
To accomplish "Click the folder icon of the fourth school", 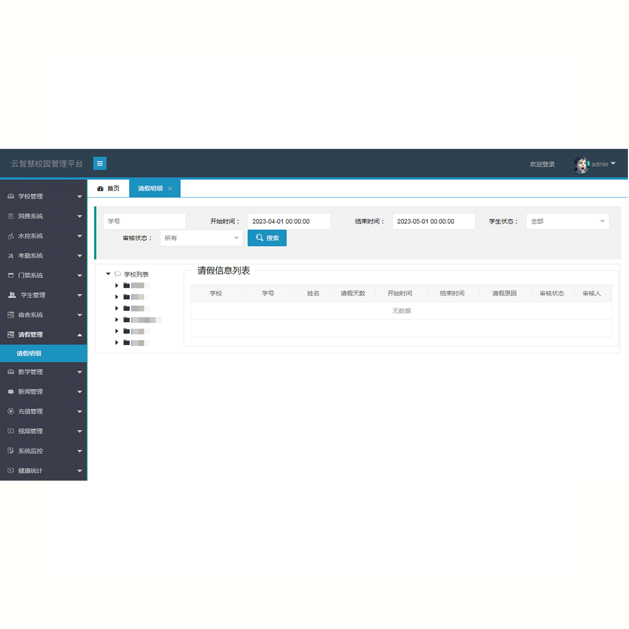I will (126, 320).
